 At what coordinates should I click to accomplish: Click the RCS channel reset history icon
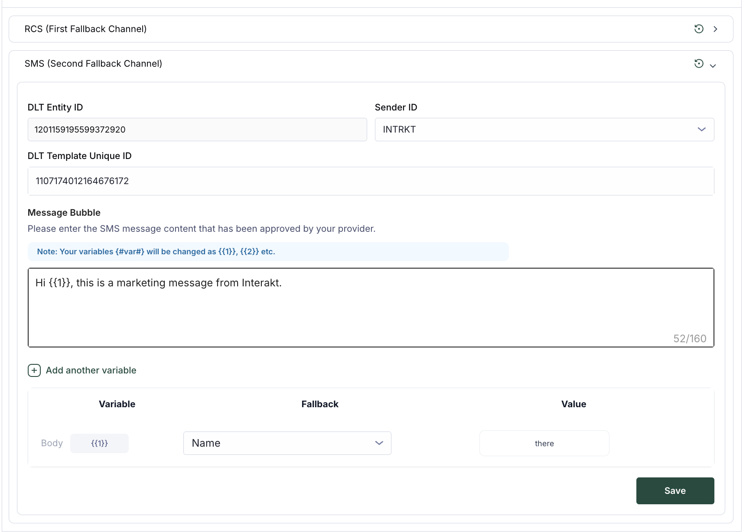tap(698, 29)
